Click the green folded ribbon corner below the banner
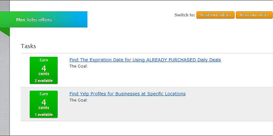The height and width of the screenshot is (136, 273). click(4, 31)
